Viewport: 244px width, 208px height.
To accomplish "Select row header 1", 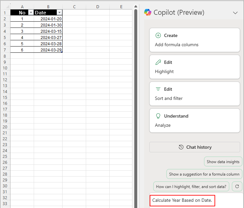I will click(5, 12).
